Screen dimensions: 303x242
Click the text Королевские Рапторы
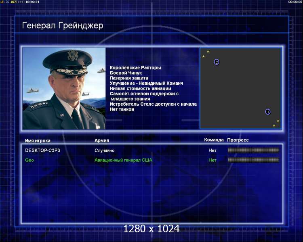pyautogui.click(x=135, y=67)
